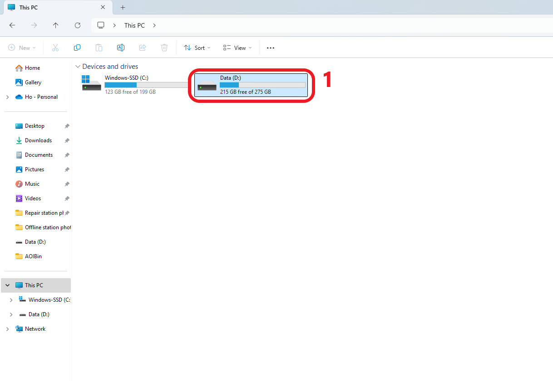This screenshot has height=381, width=553.
Task: Click the Paste clipboard icon
Action: pos(99,48)
